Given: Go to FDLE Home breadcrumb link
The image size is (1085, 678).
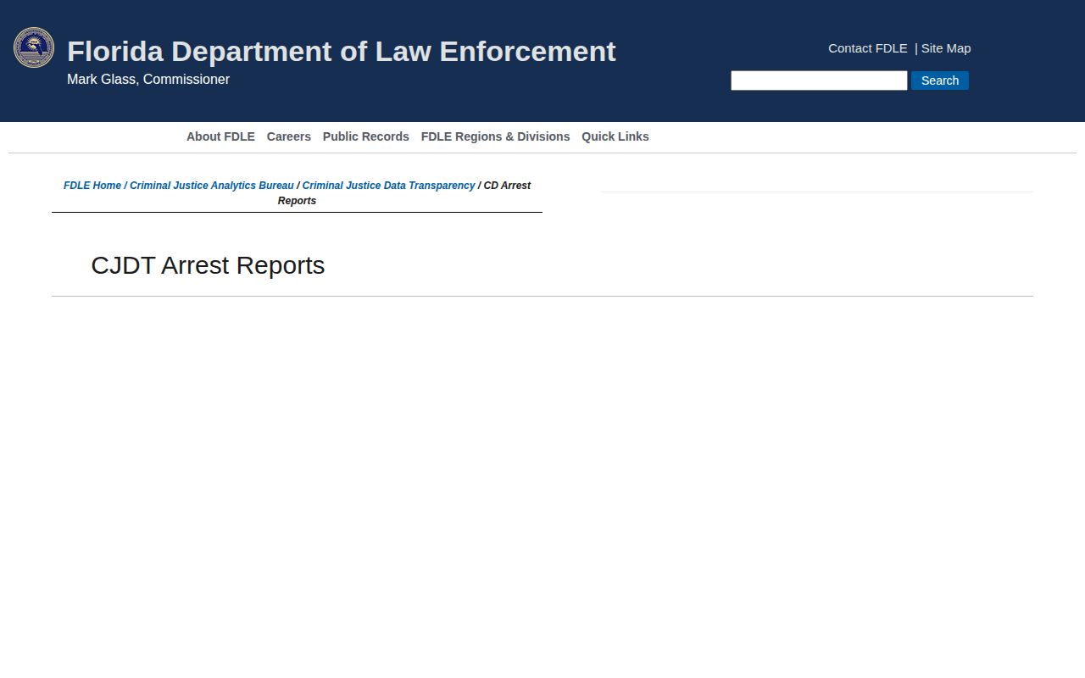Looking at the screenshot, I should 92,186.
